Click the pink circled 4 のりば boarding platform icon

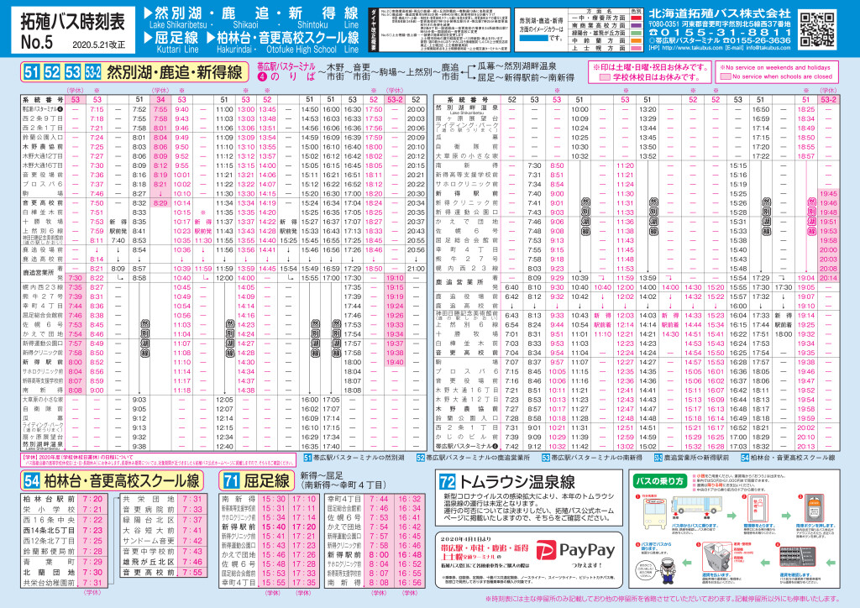pos(262,76)
